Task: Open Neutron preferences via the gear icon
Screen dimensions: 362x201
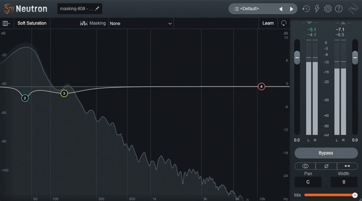Action: (328, 9)
